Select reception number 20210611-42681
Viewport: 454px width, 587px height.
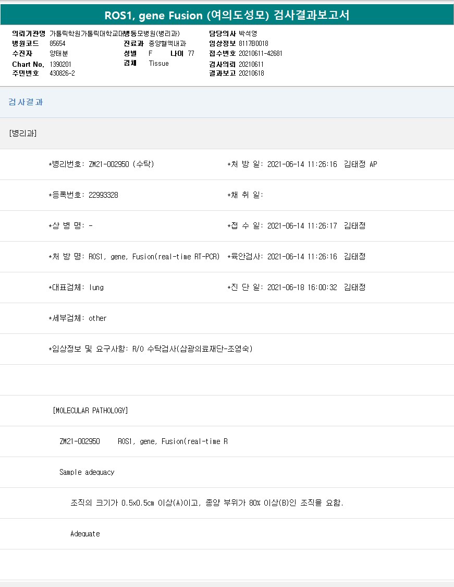(x=261, y=54)
